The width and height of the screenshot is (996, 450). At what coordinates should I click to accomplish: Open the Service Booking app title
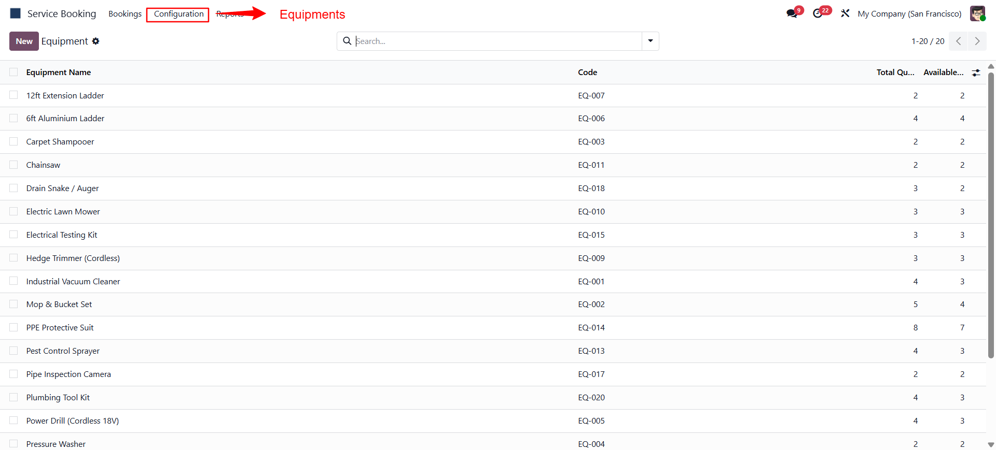pos(62,14)
